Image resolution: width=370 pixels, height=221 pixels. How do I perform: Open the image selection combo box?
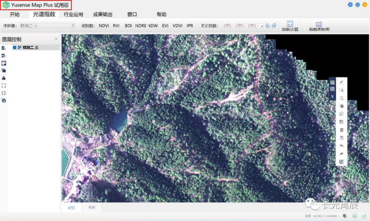(46, 26)
